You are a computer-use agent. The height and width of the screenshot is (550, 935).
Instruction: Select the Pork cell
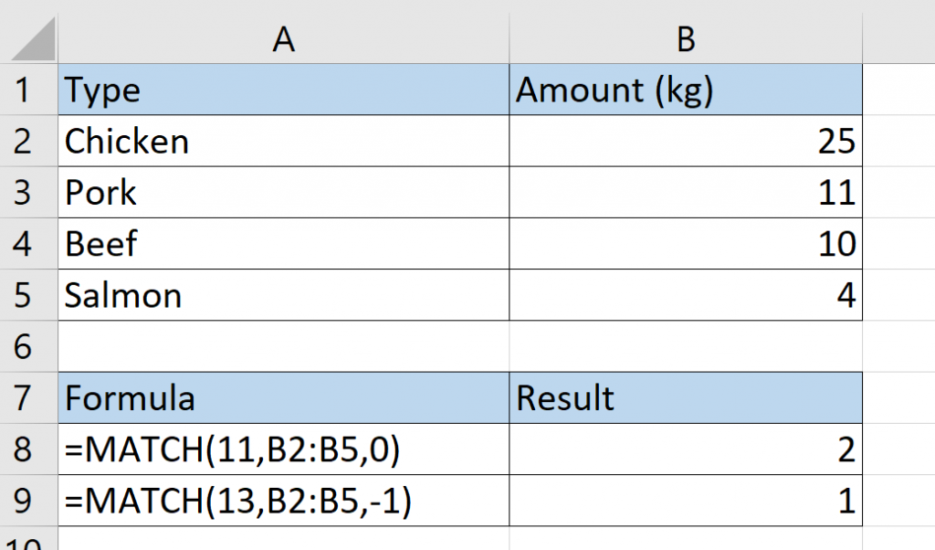pos(283,192)
